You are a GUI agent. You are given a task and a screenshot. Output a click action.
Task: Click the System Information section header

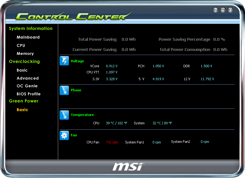click(31, 29)
